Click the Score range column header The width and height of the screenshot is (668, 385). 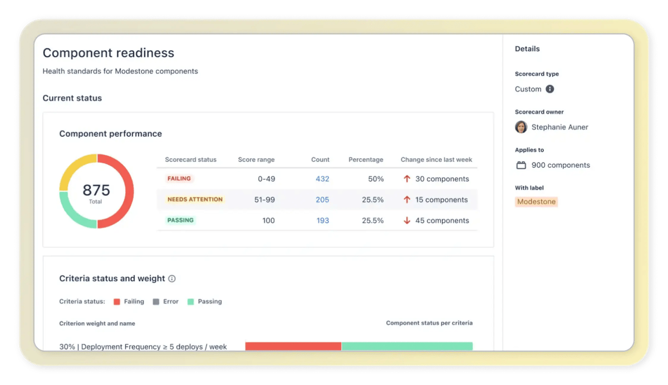tap(256, 160)
